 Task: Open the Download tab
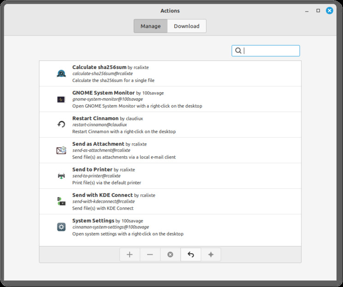click(x=187, y=26)
